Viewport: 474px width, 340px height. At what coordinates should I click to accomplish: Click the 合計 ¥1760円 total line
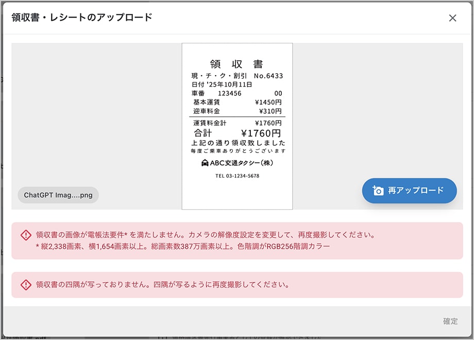(x=237, y=133)
